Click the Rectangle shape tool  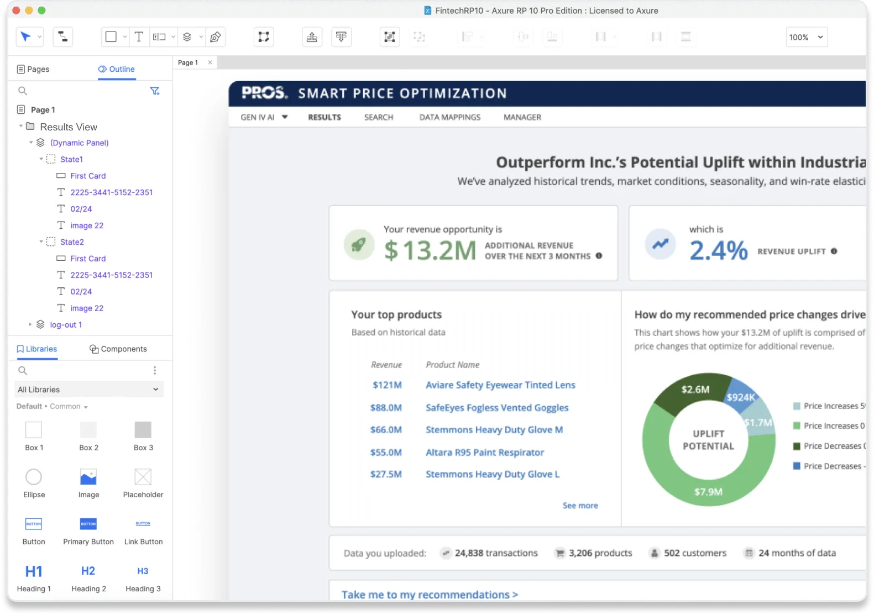[x=111, y=37]
